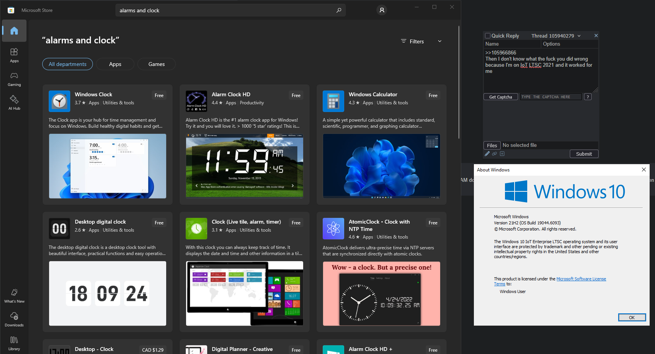655x354 pixels.
Task: Click OK in About Windows dialog
Action: 632,318
